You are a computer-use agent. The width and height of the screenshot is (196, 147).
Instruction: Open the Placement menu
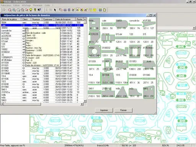pyautogui.click(x=38, y=5)
